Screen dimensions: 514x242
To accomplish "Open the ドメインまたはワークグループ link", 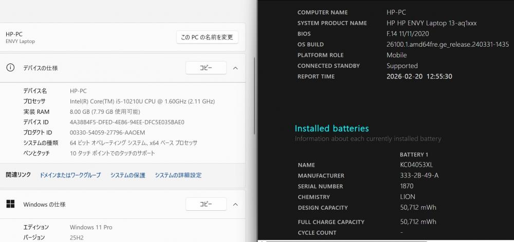I will (70, 175).
